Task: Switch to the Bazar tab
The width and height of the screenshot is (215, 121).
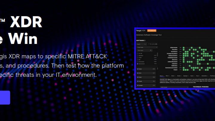Action: click(161, 76)
